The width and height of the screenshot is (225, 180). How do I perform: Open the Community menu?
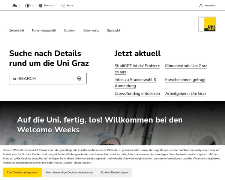(91, 30)
